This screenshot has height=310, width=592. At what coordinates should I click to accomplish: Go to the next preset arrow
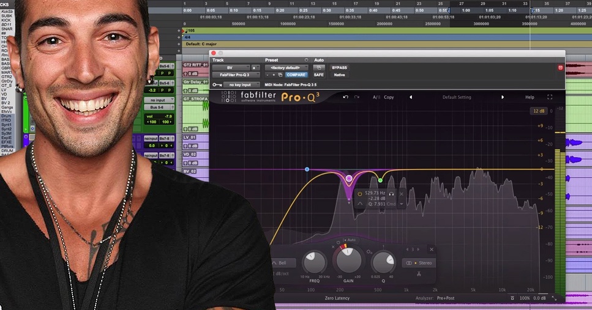pyautogui.click(x=503, y=97)
